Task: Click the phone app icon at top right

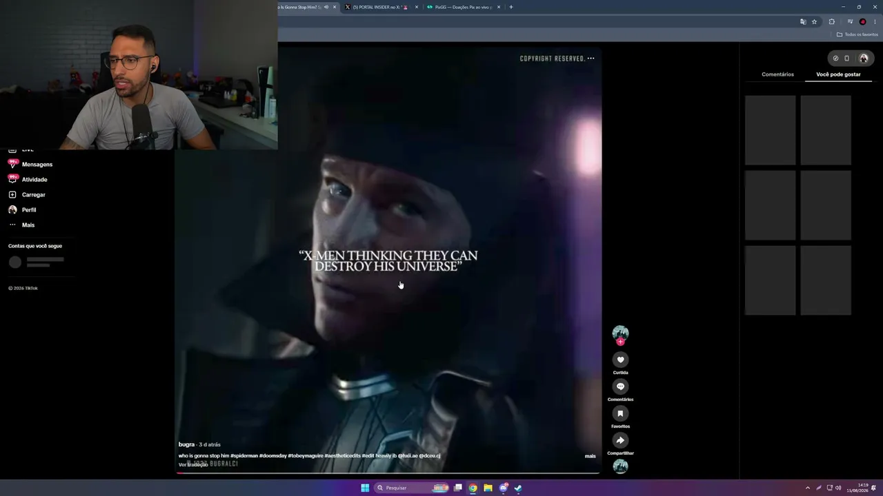Action: (x=847, y=59)
